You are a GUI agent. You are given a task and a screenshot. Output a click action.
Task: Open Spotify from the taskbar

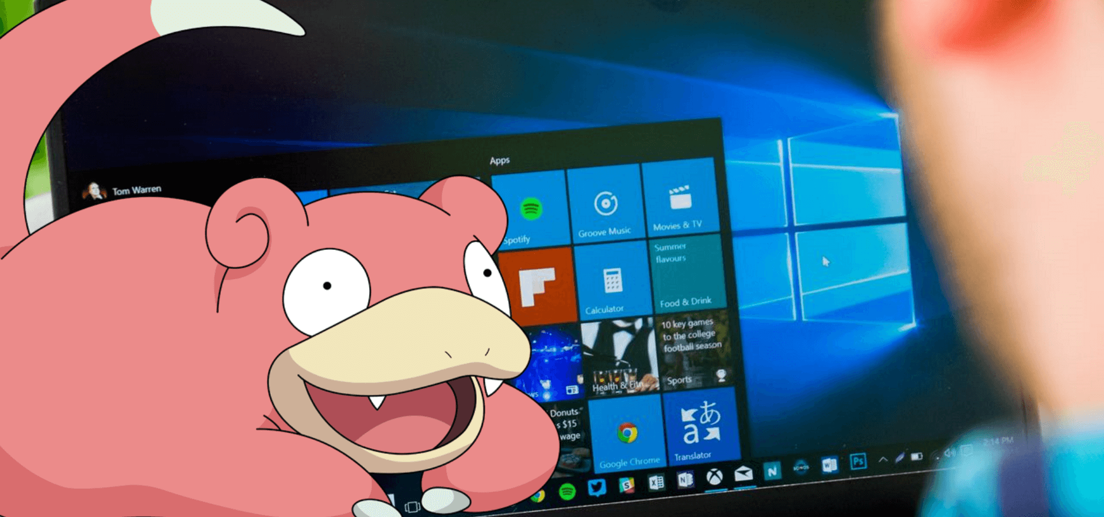pyautogui.click(x=568, y=492)
